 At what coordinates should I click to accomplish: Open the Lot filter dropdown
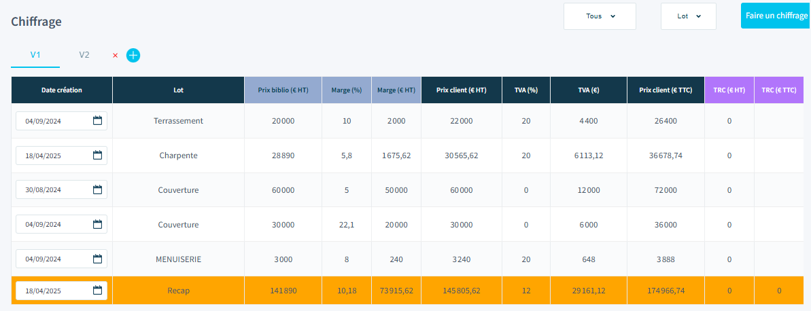point(688,16)
